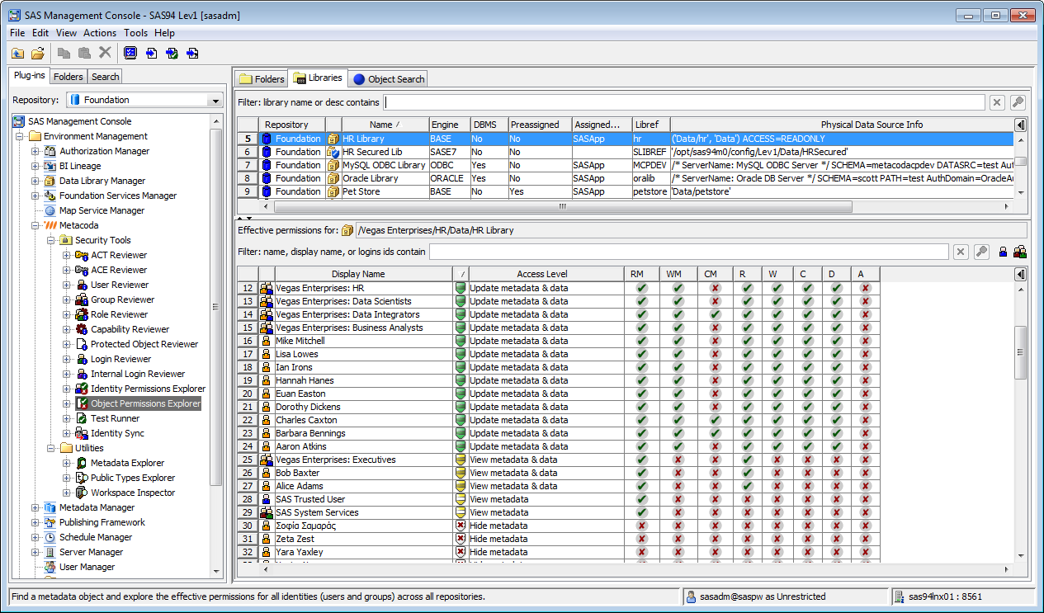This screenshot has height=613, width=1044.
Task: Click the Protected Object Reviewer icon
Action: (82, 344)
